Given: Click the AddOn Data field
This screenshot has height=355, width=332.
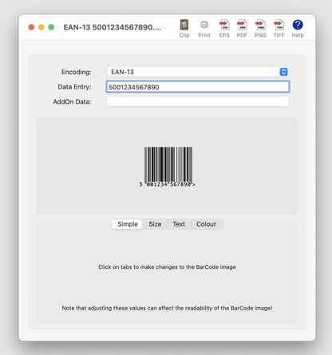Looking at the screenshot, I should (198, 101).
